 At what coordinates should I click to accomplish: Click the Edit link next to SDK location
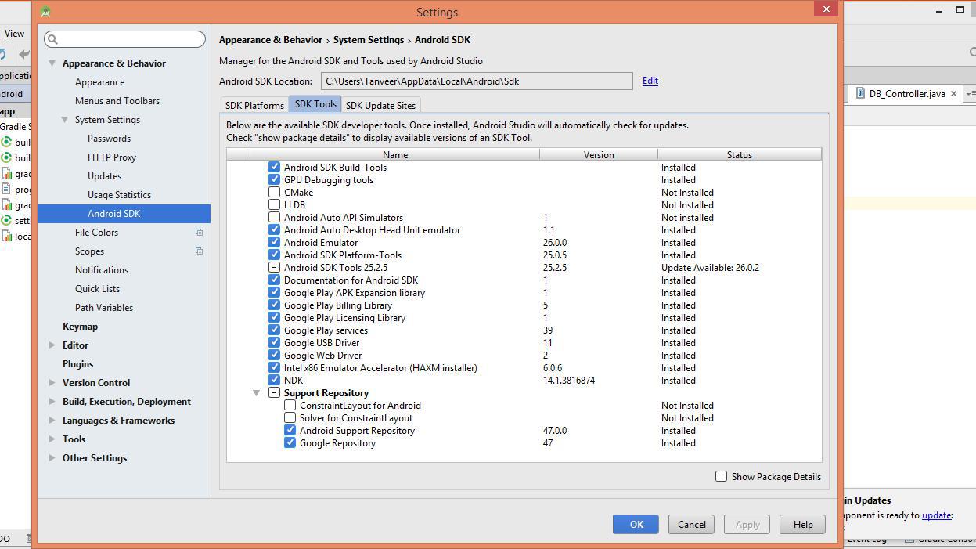point(650,81)
